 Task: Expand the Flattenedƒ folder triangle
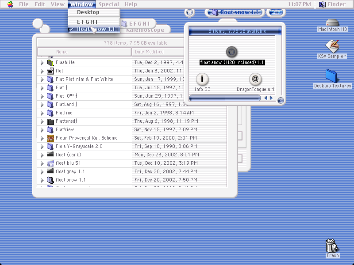(42, 121)
